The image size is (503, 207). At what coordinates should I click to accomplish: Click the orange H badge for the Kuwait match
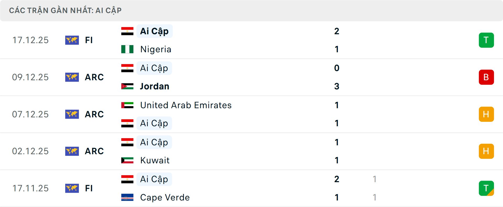(486, 151)
